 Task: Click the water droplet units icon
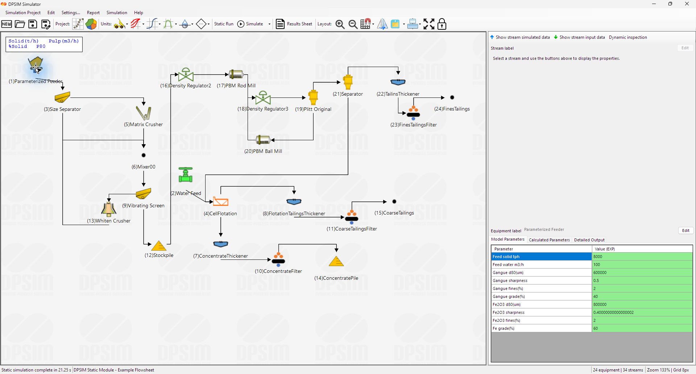pos(185,24)
